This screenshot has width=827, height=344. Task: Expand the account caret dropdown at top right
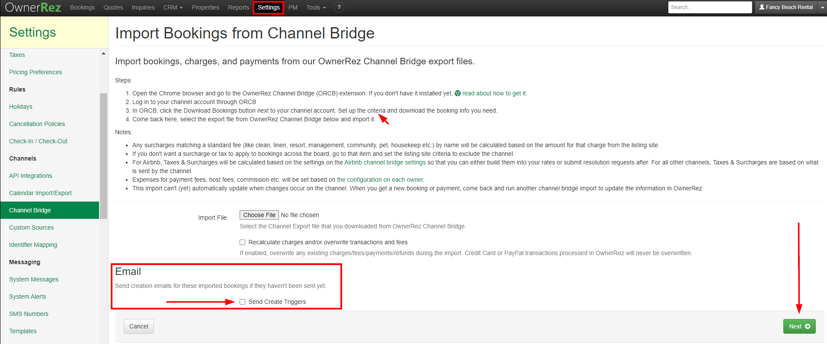click(822, 7)
